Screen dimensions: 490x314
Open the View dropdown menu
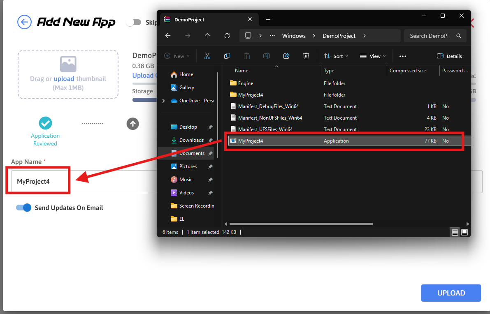(x=373, y=56)
